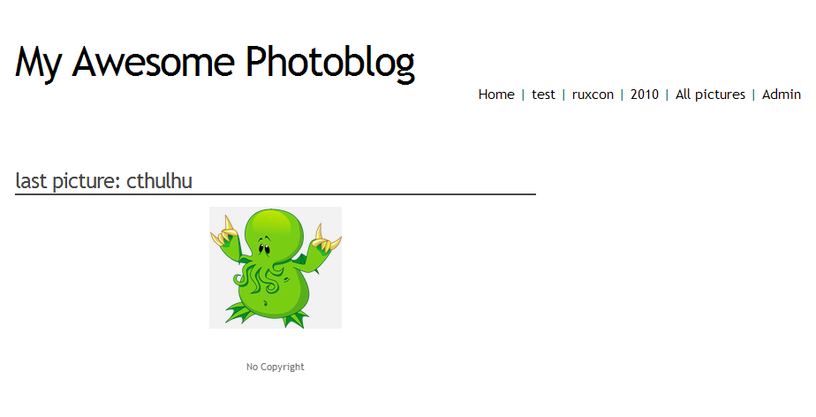The height and width of the screenshot is (417, 816).
Task: Click the Admin link in navigation
Action: coord(782,95)
